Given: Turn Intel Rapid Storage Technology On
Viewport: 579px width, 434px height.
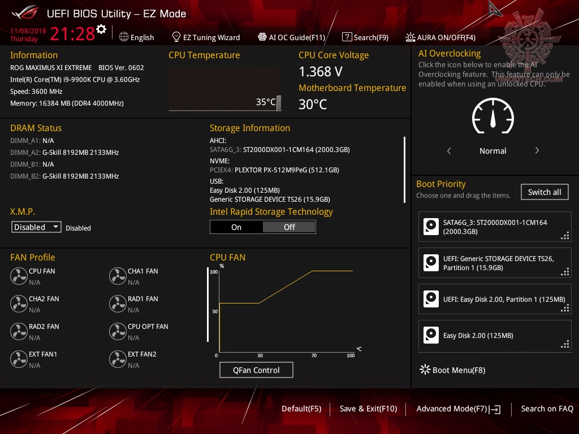Looking at the screenshot, I should pyautogui.click(x=236, y=227).
